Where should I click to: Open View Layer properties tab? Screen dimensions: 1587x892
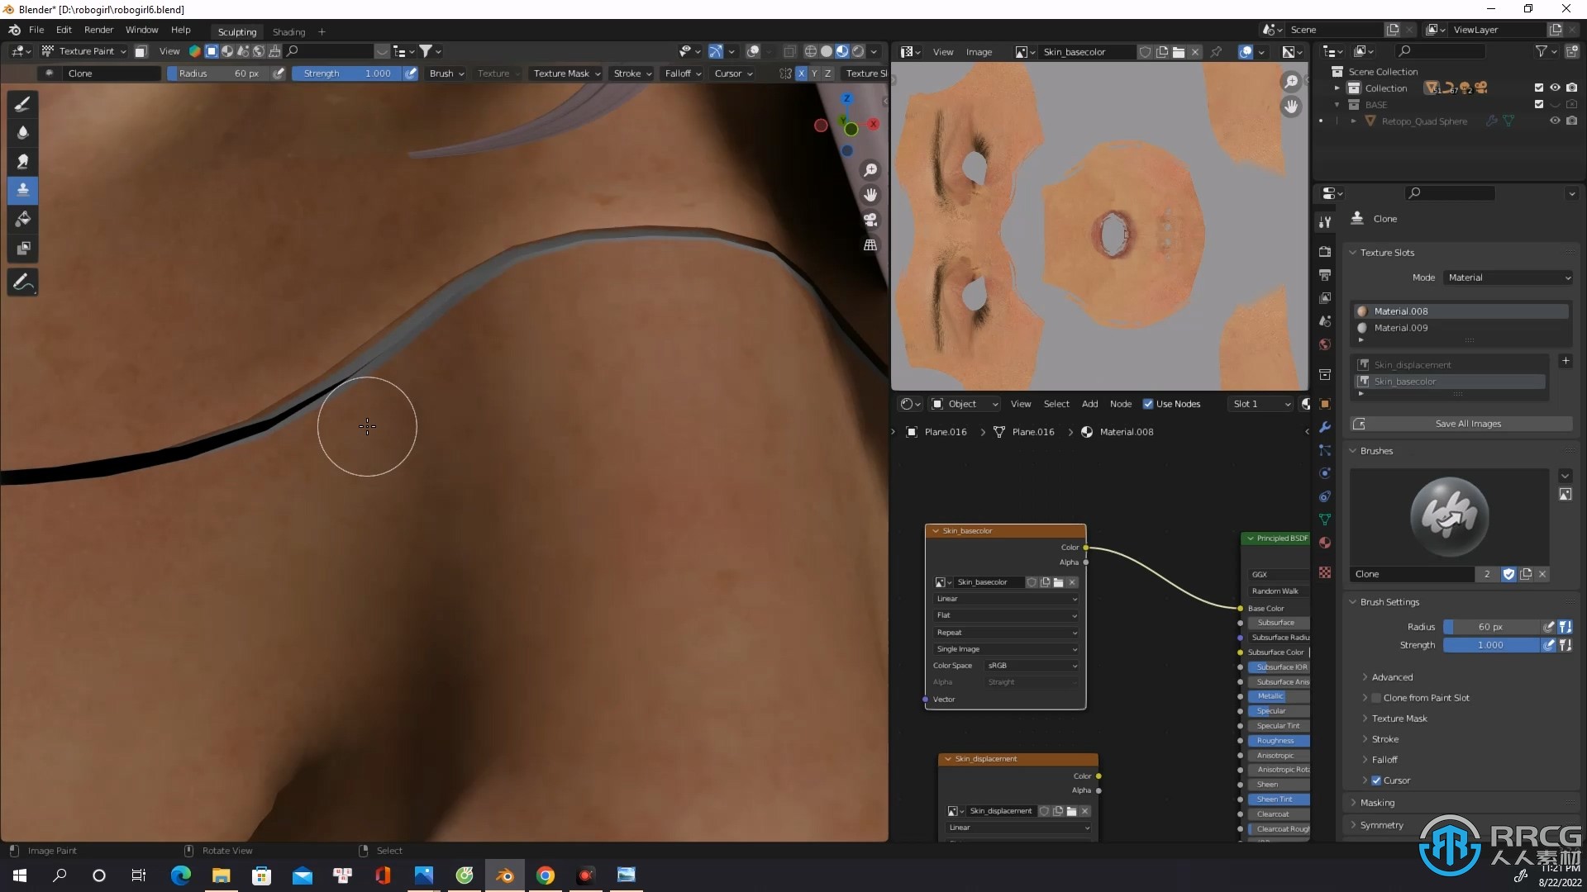pos(1325,297)
